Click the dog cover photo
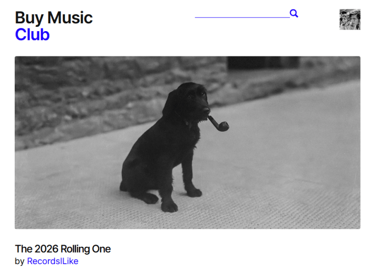379x271 pixels. tap(188, 143)
